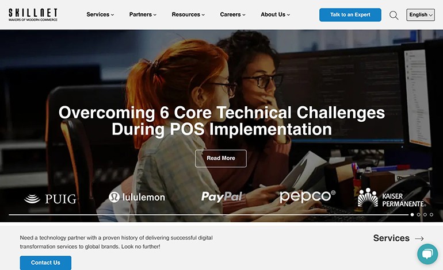Select the third carousel slide dot
The image size is (443, 270).
[425, 215]
